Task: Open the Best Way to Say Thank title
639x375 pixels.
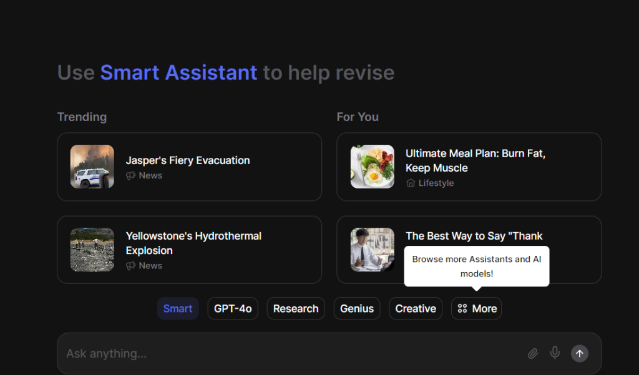Action: point(474,236)
